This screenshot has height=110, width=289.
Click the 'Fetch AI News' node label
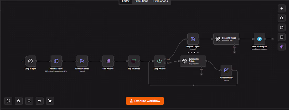coord(56,69)
